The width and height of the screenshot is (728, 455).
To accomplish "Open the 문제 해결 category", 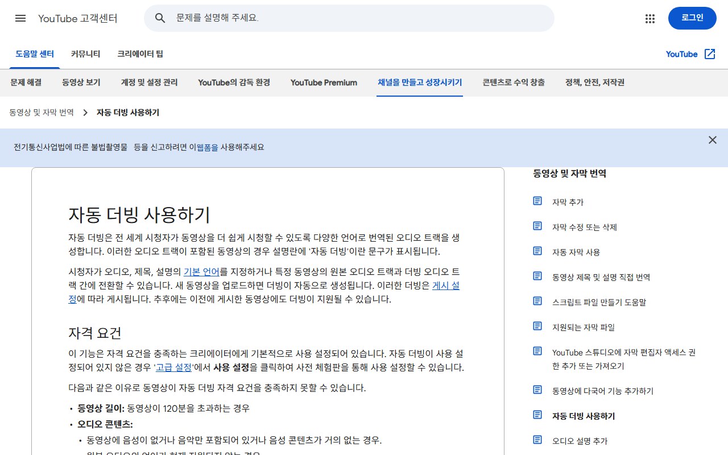I will (x=26, y=82).
